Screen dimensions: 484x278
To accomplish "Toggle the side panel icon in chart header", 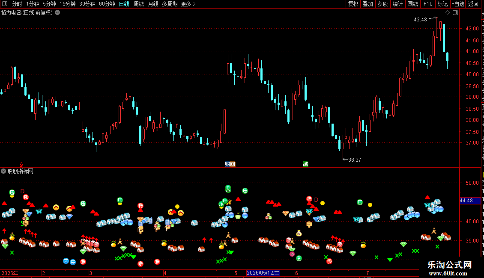I will (455, 13).
